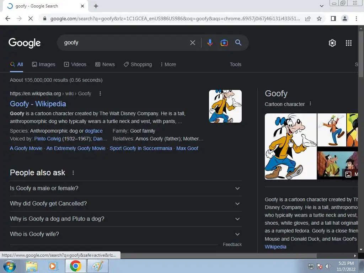
Task: Open Sport Goofy in Soccermania sitelink
Action: tap(141, 148)
